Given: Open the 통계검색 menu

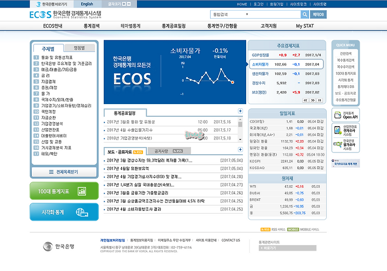Looking at the screenshot, I should (91, 26).
